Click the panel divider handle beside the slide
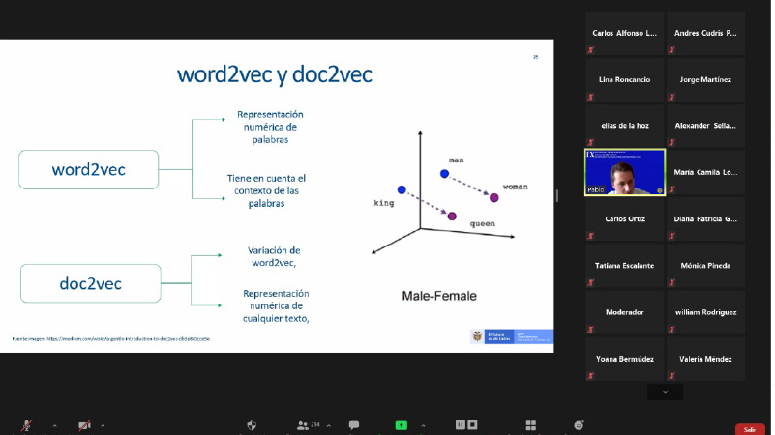This screenshot has height=435, width=775. 557,195
